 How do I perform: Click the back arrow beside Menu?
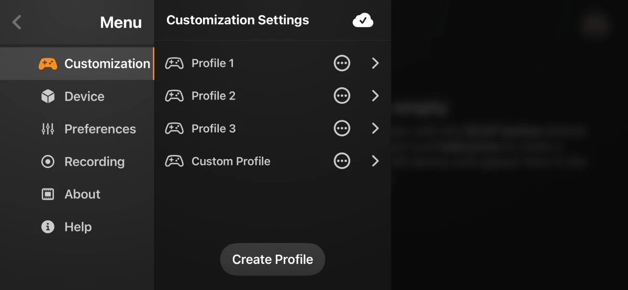pyautogui.click(x=17, y=22)
